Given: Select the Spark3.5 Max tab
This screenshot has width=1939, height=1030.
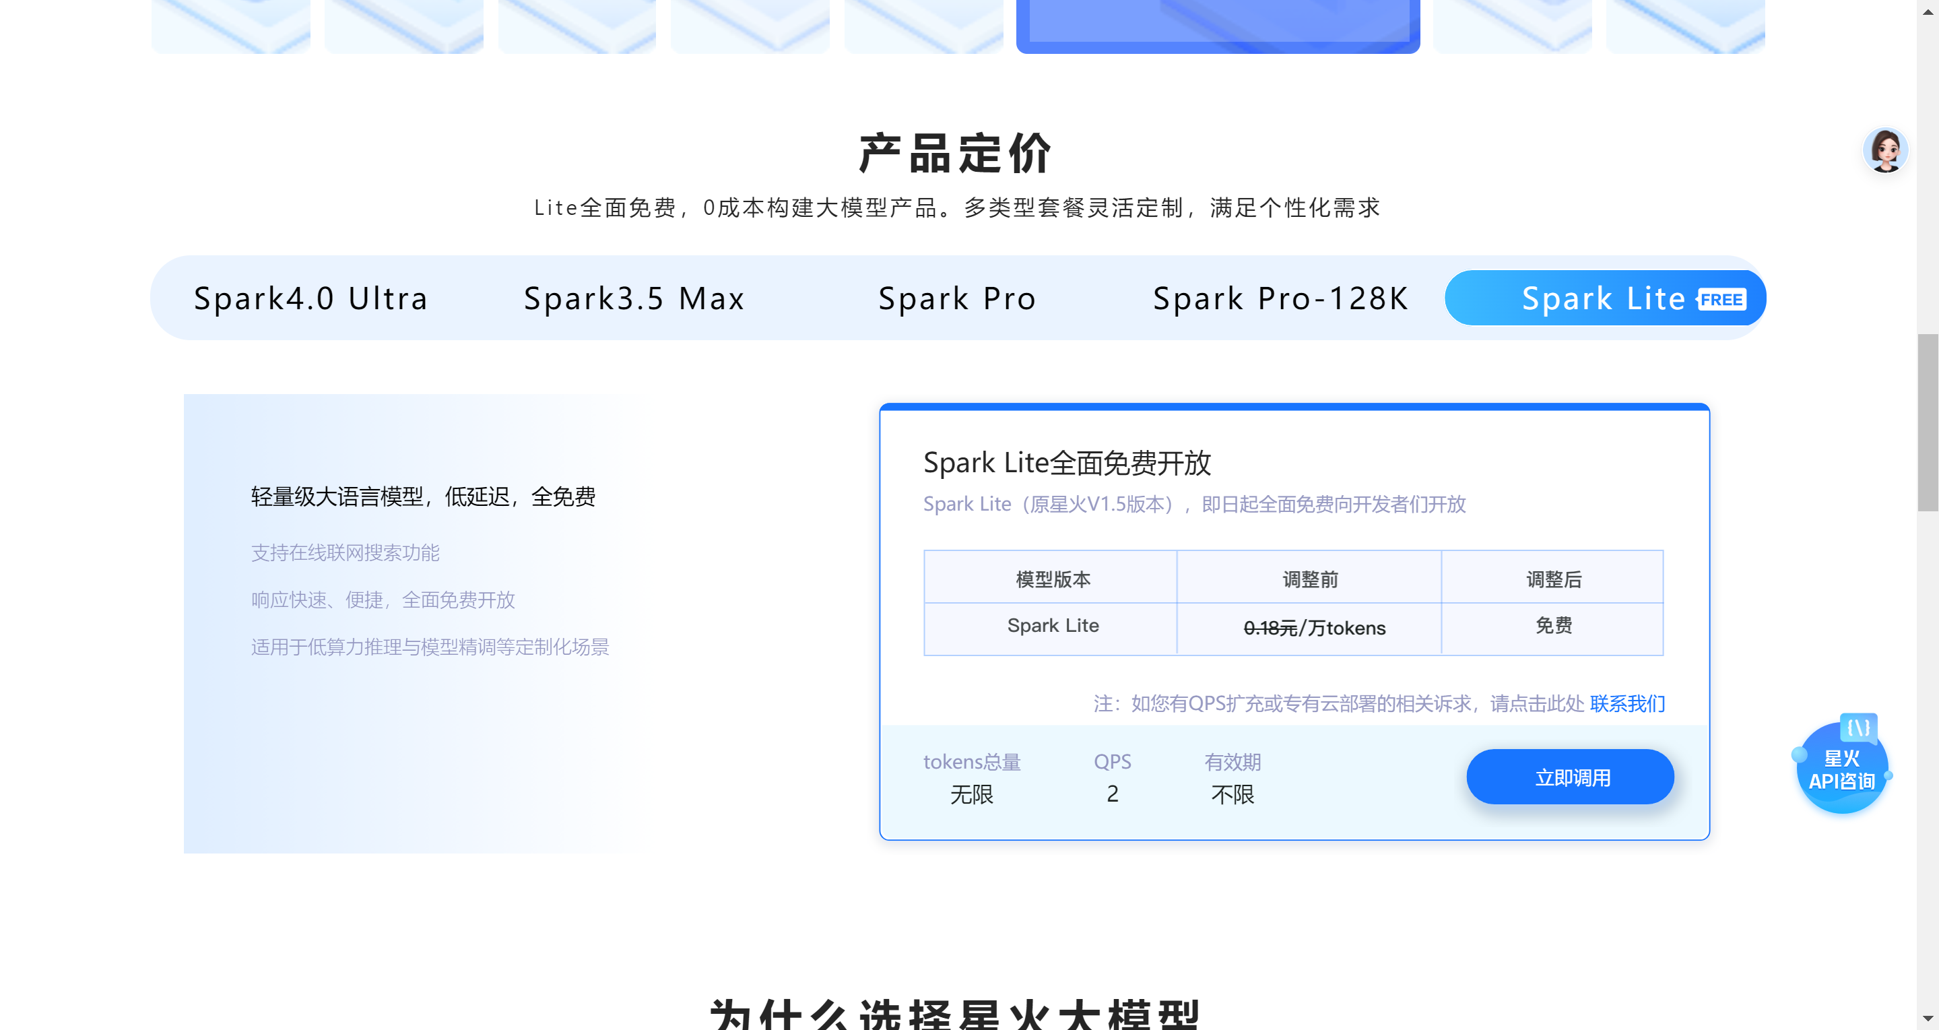Looking at the screenshot, I should (634, 299).
